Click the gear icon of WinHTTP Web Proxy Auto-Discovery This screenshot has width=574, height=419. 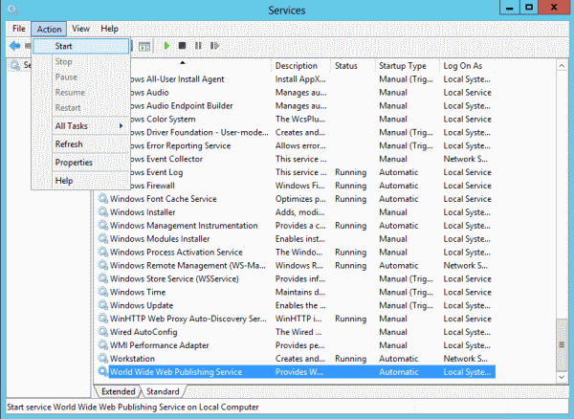point(103,319)
